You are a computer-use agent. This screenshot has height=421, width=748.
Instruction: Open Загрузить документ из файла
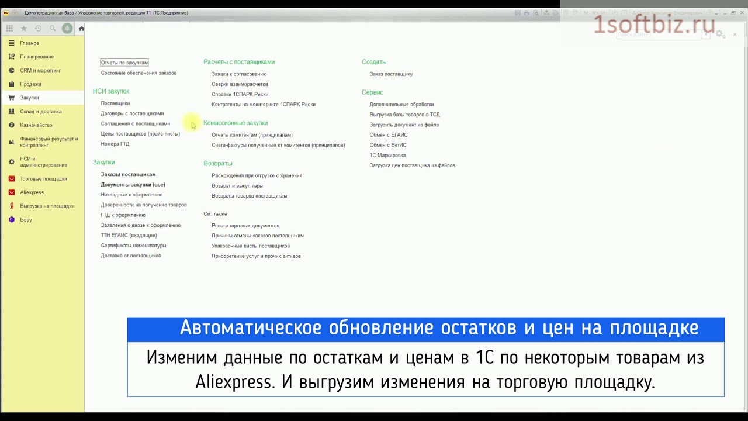[x=404, y=125]
